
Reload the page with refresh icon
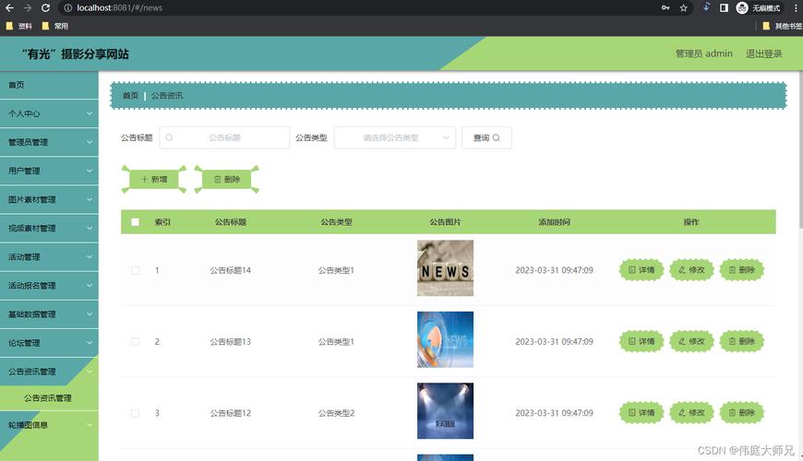pos(45,7)
